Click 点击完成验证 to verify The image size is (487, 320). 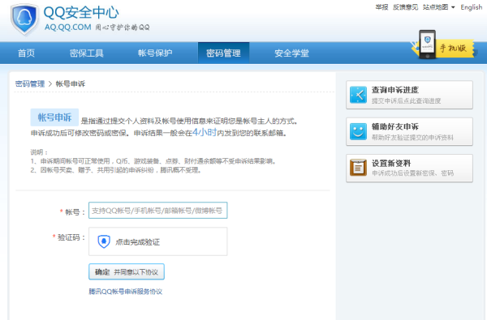157,241
